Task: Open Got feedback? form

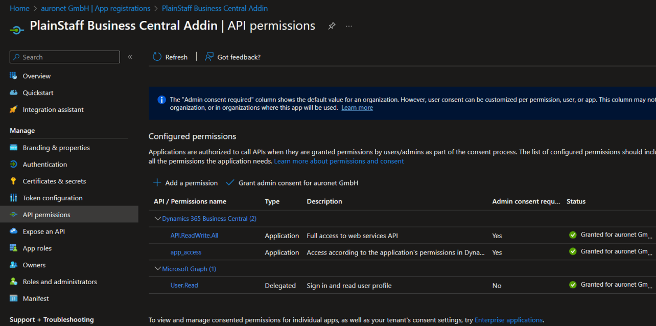Action: [232, 57]
